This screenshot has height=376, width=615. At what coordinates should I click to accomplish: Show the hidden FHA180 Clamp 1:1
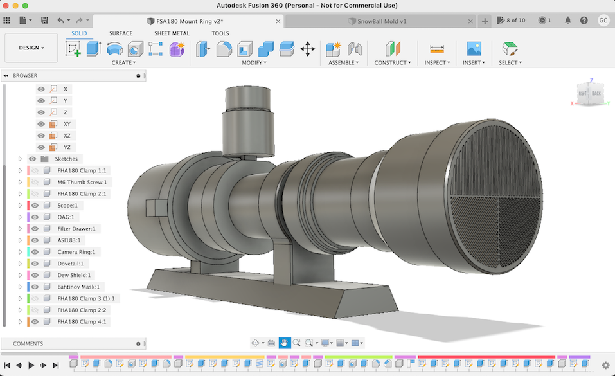coord(35,170)
